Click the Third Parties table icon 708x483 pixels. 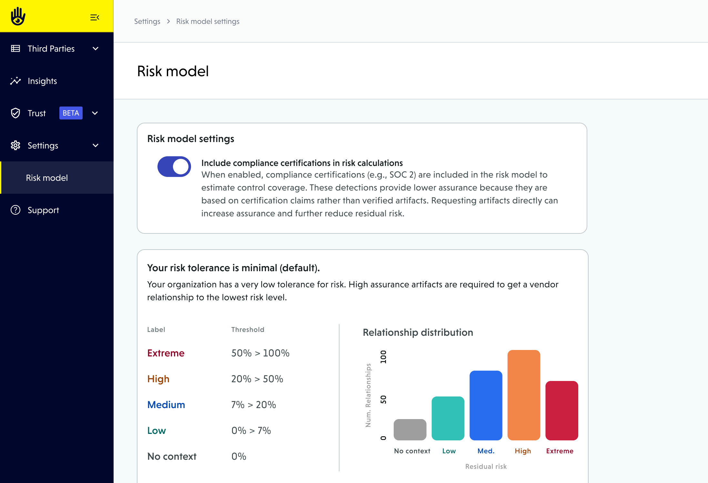15,48
